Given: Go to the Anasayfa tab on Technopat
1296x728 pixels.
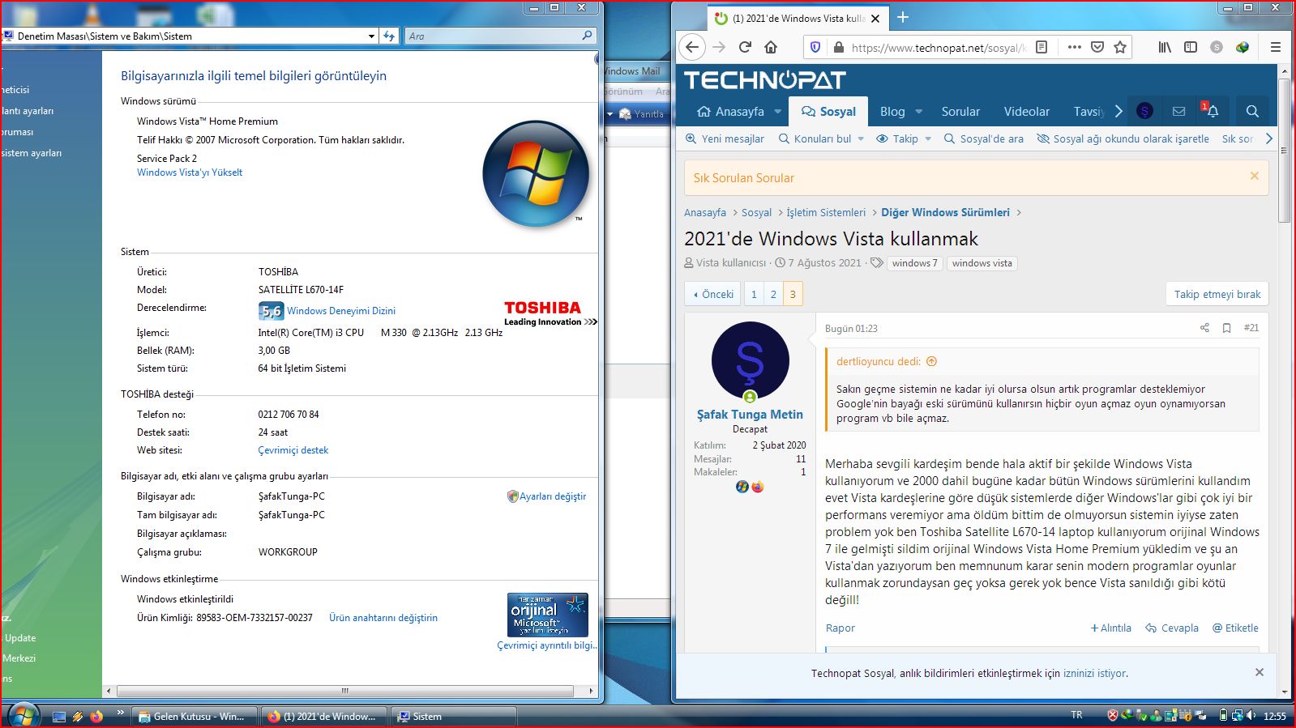Looking at the screenshot, I should point(730,112).
